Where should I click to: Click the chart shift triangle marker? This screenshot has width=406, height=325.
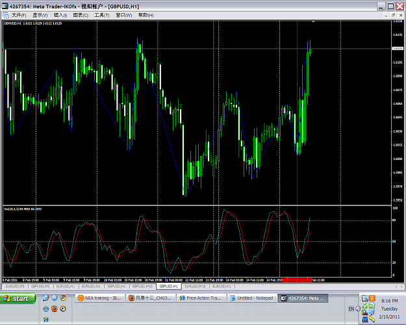point(313,21)
